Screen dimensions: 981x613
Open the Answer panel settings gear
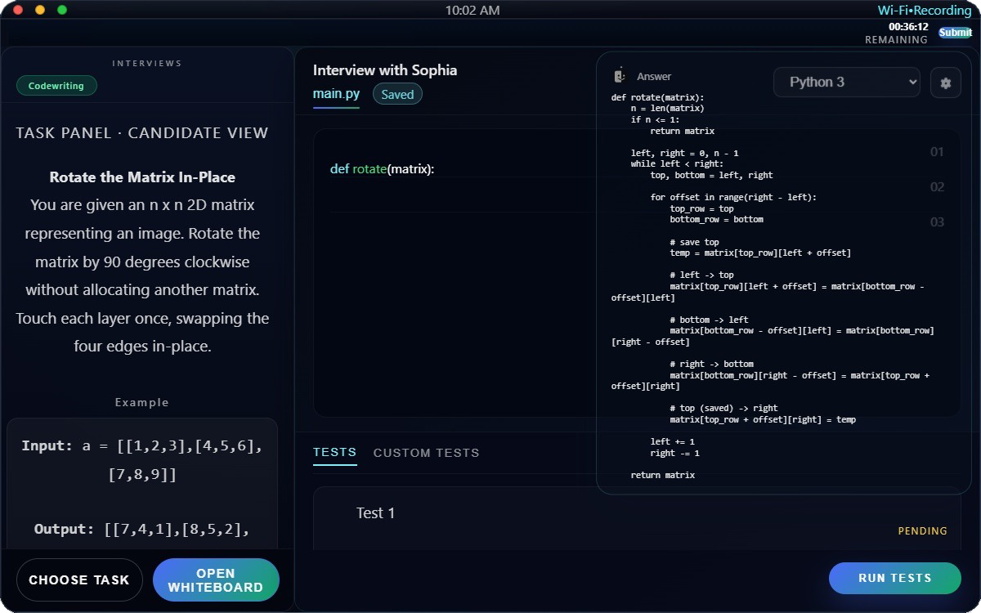945,82
